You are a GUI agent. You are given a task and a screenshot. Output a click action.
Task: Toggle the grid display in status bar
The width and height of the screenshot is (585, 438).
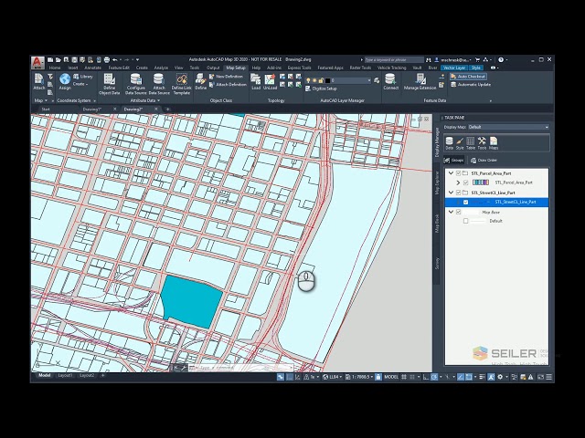pyautogui.click(x=404, y=377)
